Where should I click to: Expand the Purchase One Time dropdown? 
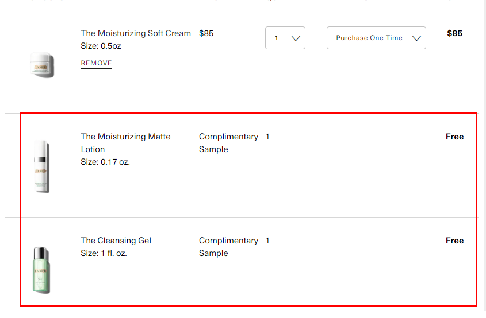click(376, 38)
